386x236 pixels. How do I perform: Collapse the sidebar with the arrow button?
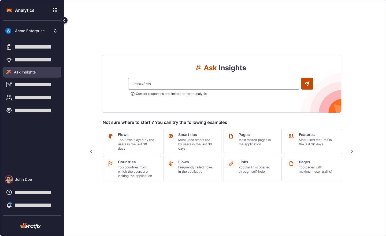pos(64,20)
